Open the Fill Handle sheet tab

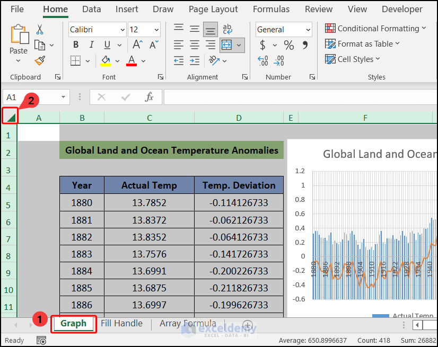[x=121, y=323]
